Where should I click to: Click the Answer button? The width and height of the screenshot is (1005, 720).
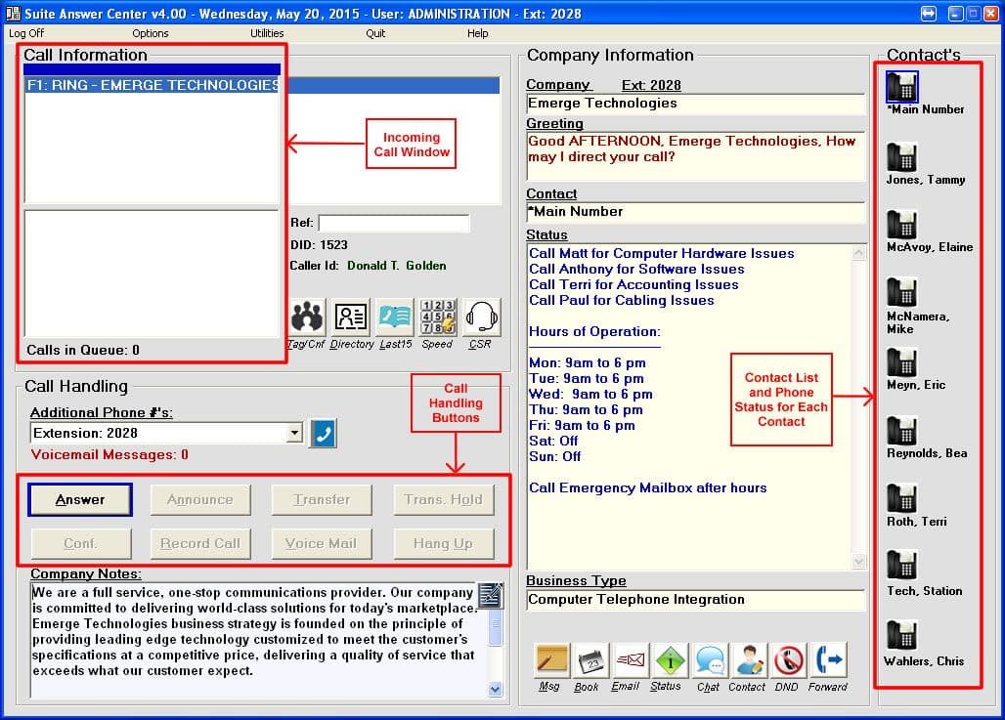tap(79, 499)
